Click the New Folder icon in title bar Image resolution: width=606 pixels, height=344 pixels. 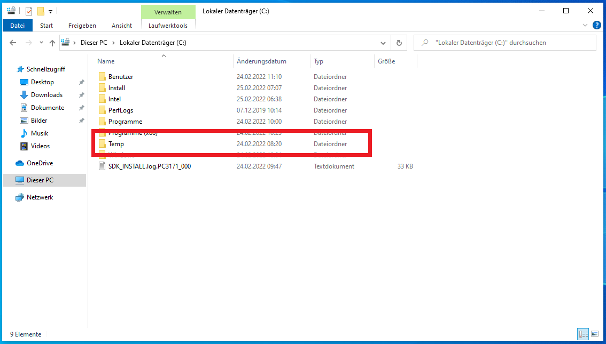point(41,11)
